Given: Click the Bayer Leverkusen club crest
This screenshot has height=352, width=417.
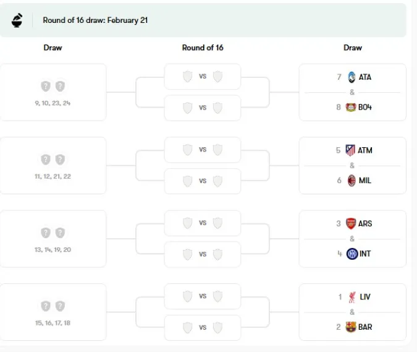Looking at the screenshot, I should pos(352,107).
